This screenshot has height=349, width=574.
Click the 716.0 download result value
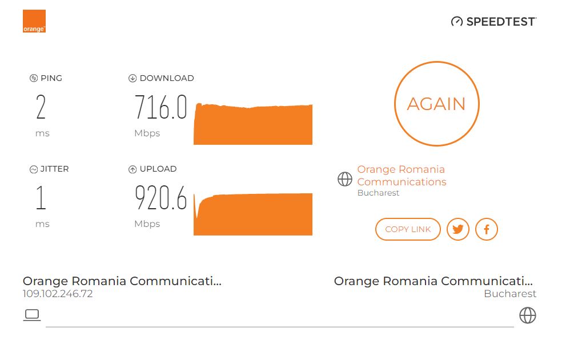160,107
